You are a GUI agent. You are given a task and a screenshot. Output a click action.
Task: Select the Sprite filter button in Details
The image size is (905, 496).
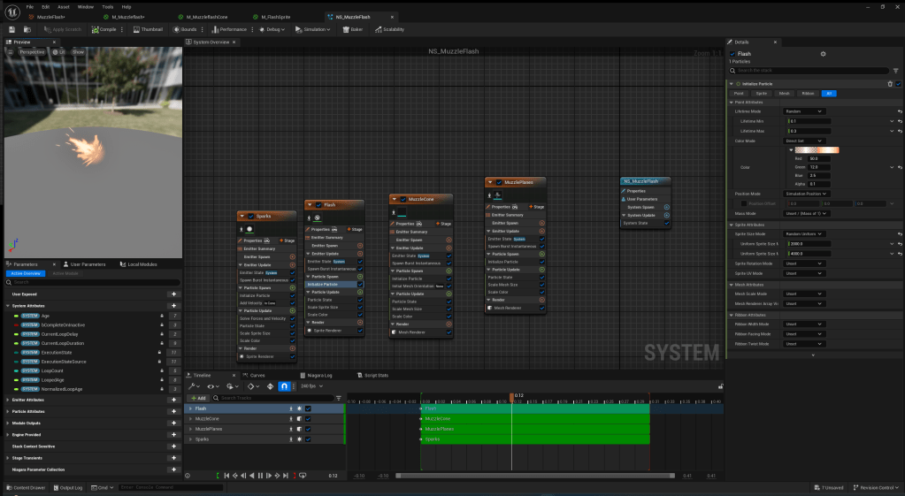tap(762, 93)
